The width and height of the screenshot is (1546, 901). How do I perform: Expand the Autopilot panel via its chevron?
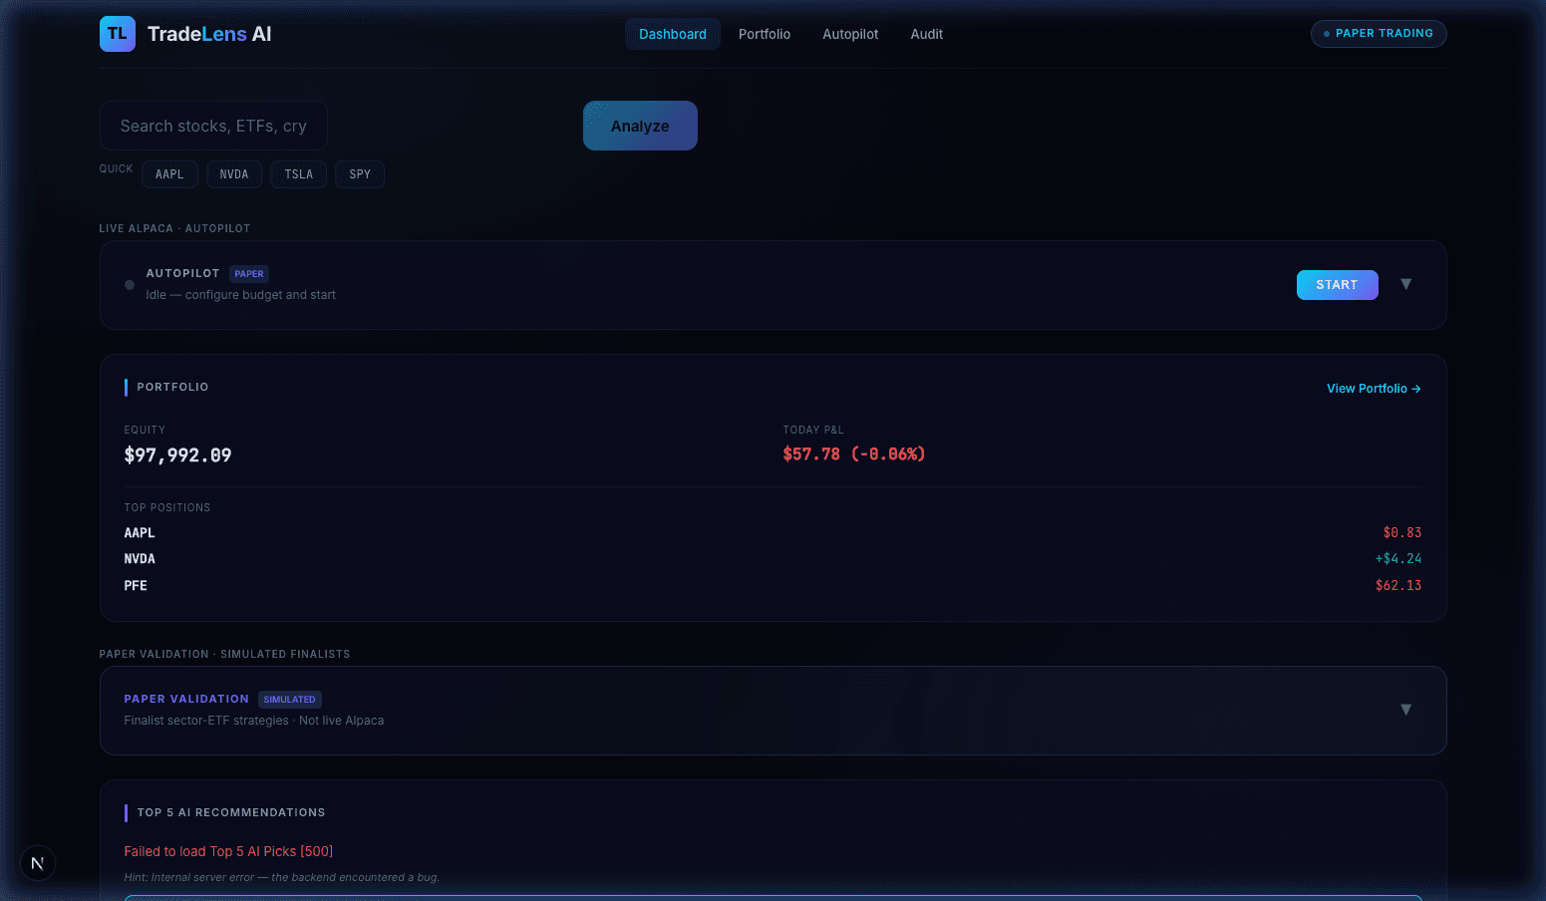point(1405,284)
